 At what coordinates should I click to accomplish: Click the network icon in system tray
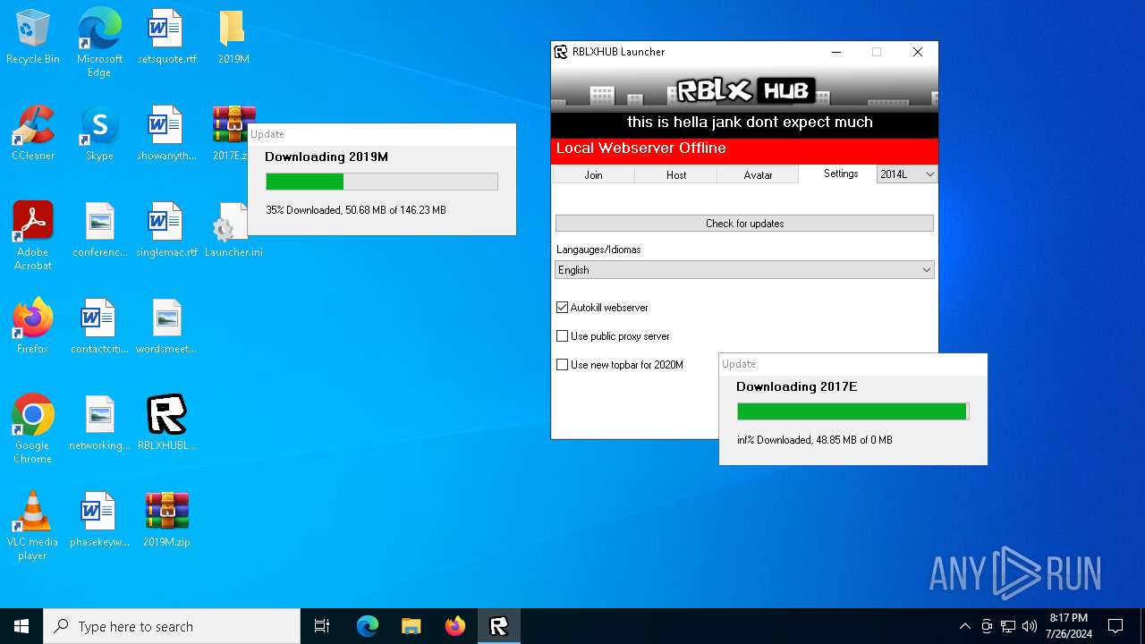(x=1008, y=626)
